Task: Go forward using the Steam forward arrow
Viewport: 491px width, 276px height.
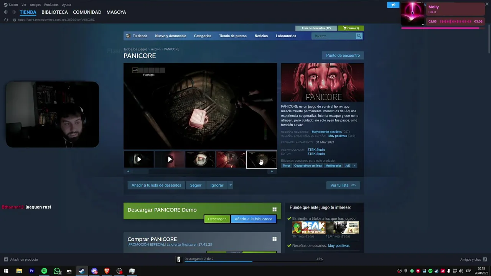Action: 14,12
